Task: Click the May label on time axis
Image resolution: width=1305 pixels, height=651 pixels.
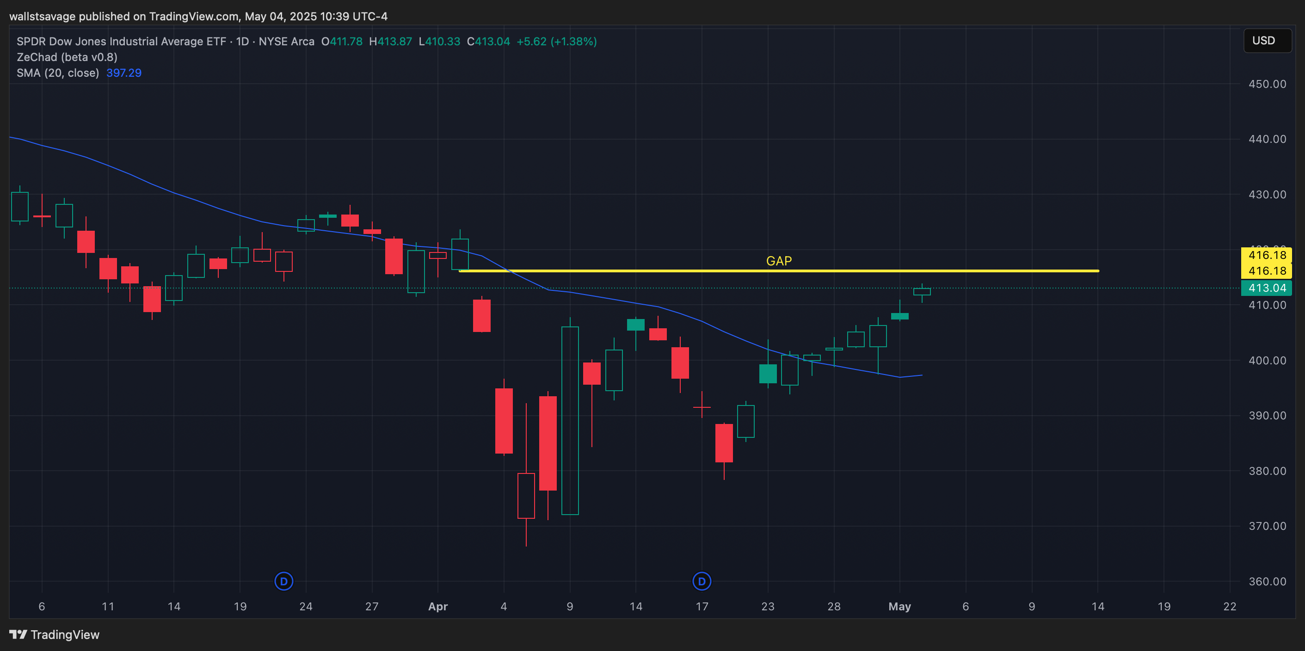Action: tap(899, 607)
